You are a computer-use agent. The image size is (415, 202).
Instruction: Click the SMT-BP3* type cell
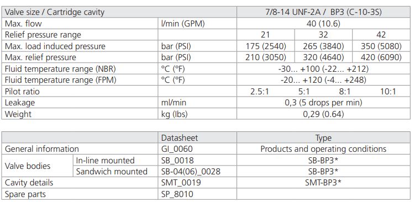[323, 183]
